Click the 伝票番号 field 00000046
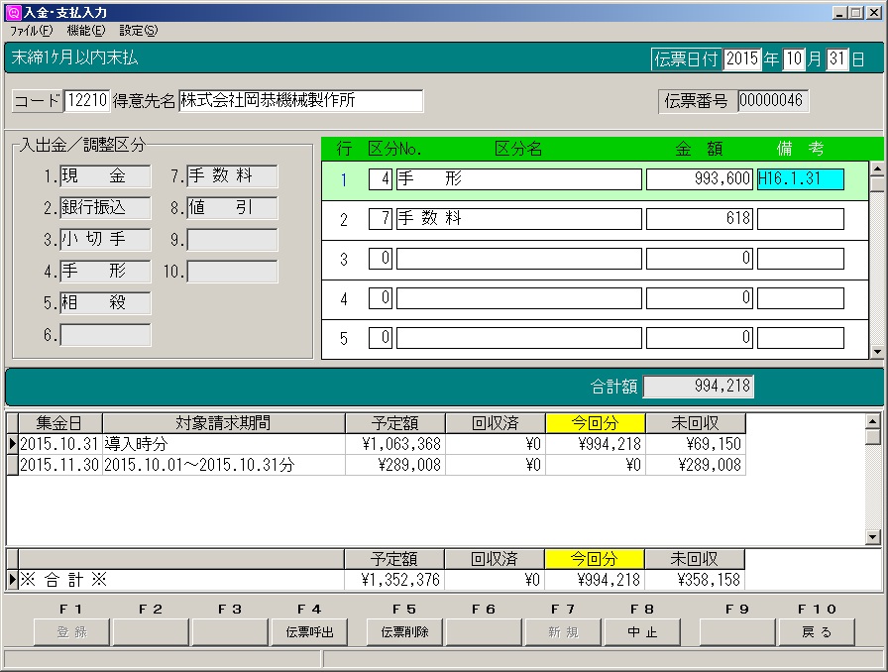The image size is (888, 672). (x=773, y=101)
